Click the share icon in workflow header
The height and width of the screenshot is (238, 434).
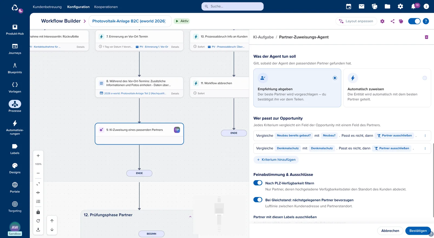point(392,21)
